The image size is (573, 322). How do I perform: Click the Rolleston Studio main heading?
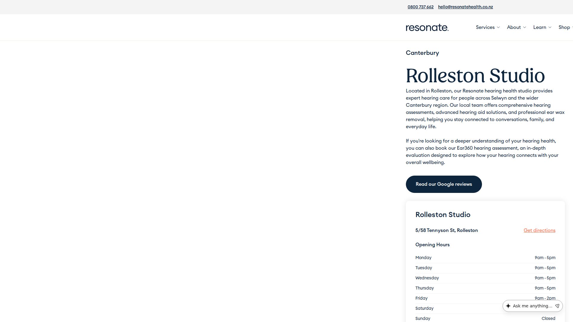point(475,75)
